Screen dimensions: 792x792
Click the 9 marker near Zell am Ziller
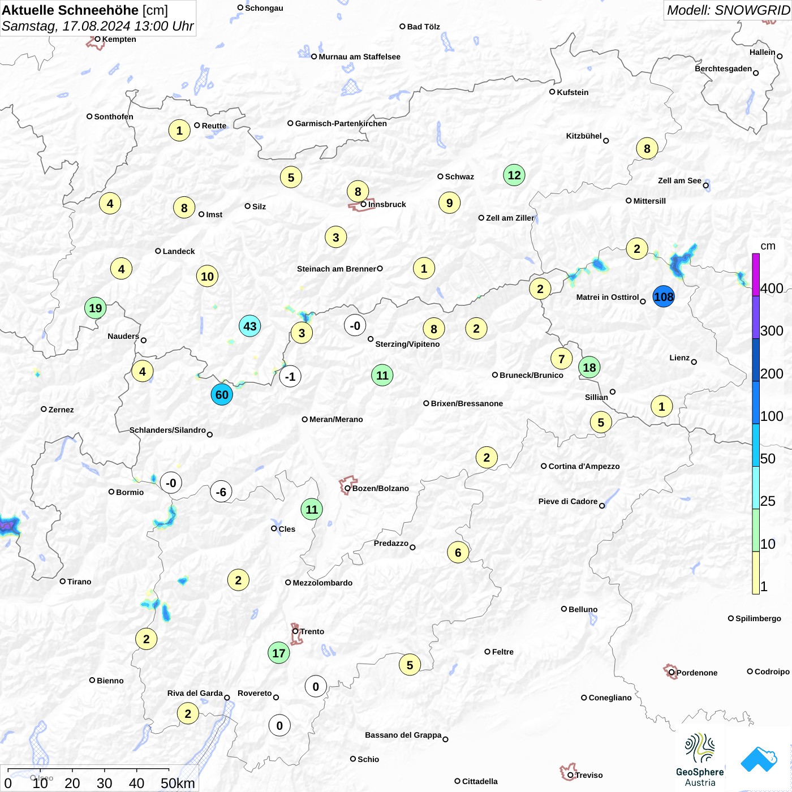coord(450,203)
